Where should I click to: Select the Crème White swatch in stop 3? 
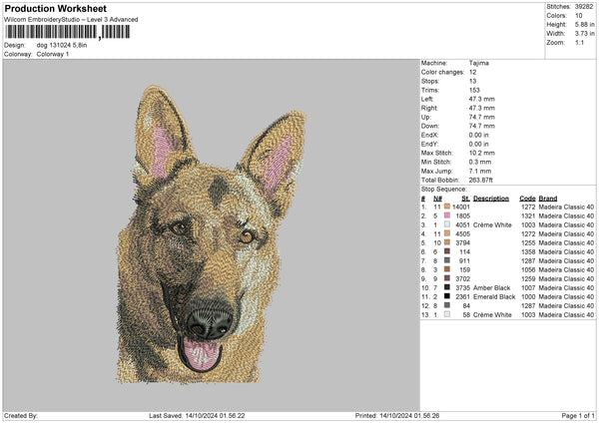click(x=446, y=224)
